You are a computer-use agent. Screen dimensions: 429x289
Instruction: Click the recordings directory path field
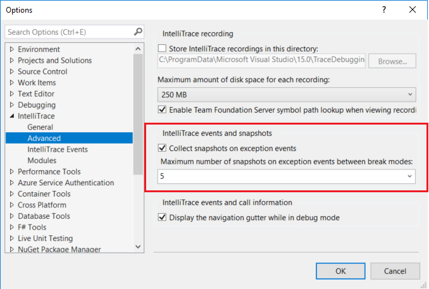click(261, 61)
